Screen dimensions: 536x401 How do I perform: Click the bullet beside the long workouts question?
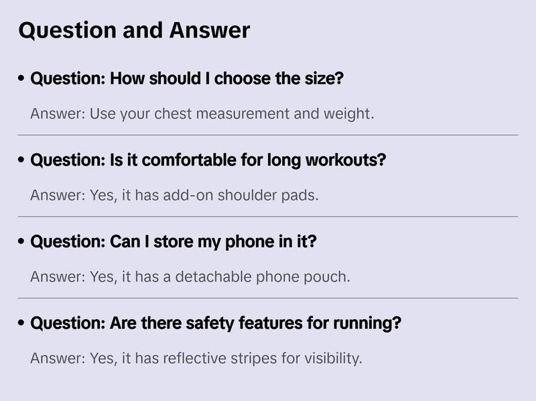coord(22,161)
